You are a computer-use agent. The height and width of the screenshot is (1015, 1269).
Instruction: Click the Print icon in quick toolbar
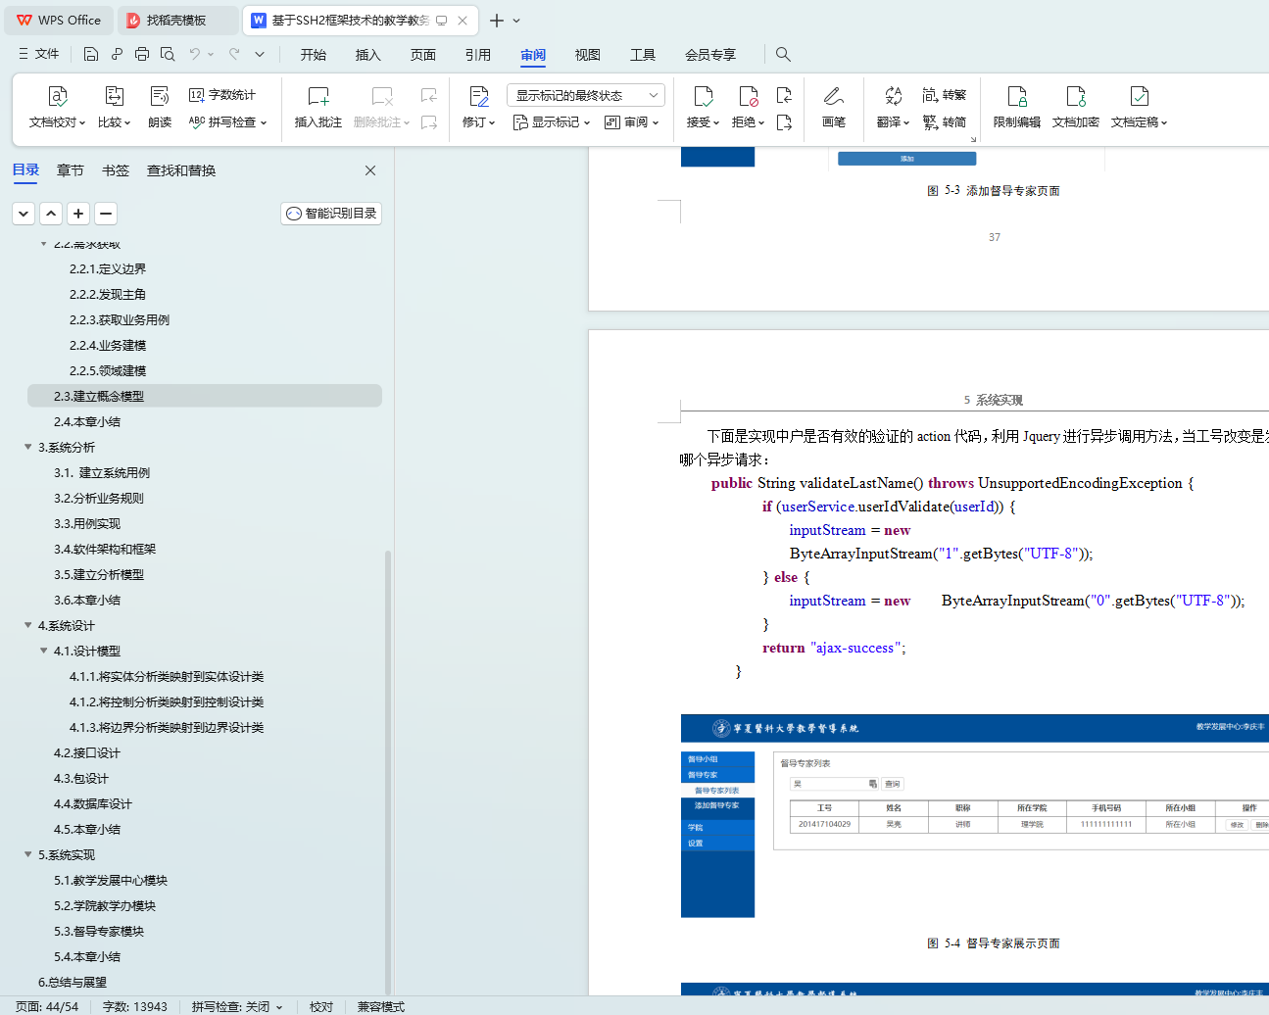coord(142,54)
